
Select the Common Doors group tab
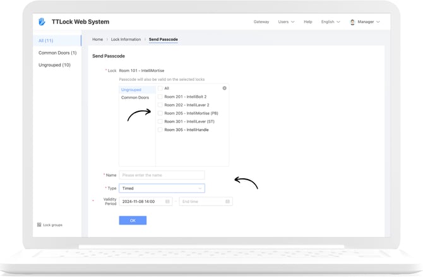tap(134, 98)
